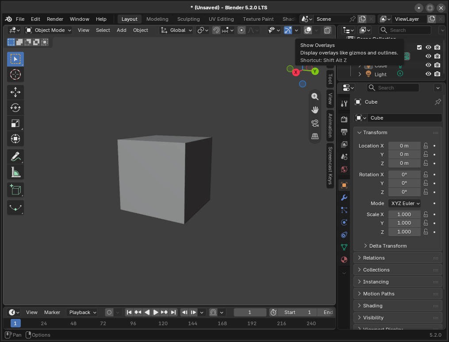Disable Light in renders camera icon
Image resolution: width=449 pixels, height=342 pixels.
pyautogui.click(x=437, y=74)
